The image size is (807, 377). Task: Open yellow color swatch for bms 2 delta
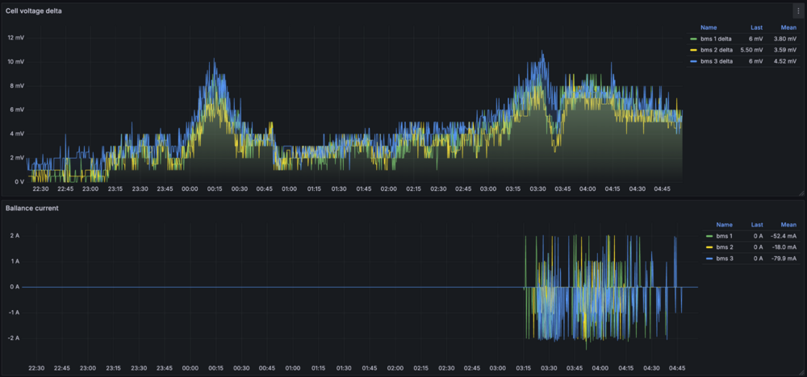click(693, 49)
